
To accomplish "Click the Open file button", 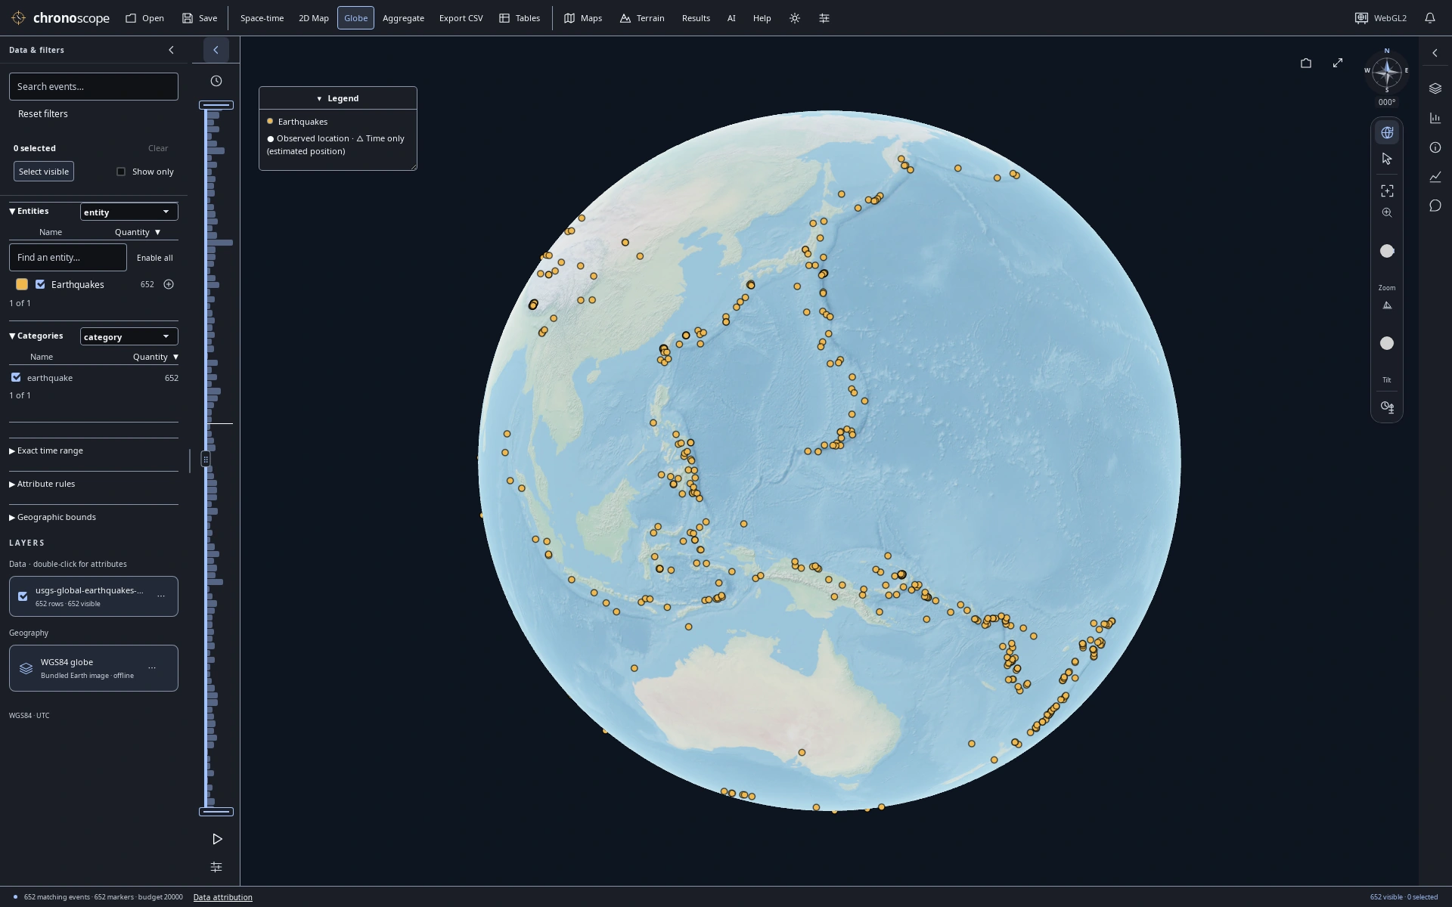I will pos(144,18).
